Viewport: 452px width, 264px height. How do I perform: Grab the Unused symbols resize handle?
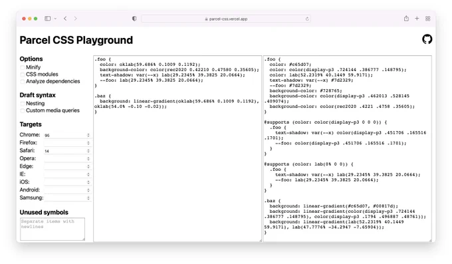[84, 239]
